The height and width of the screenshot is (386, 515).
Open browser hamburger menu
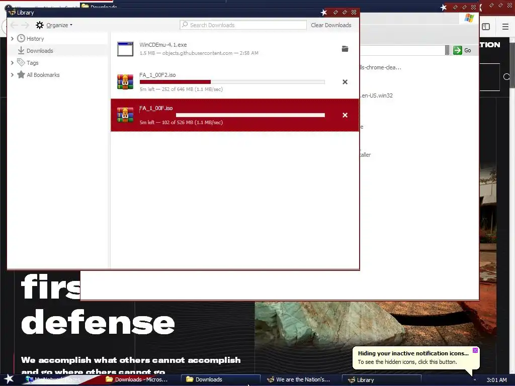(x=505, y=27)
